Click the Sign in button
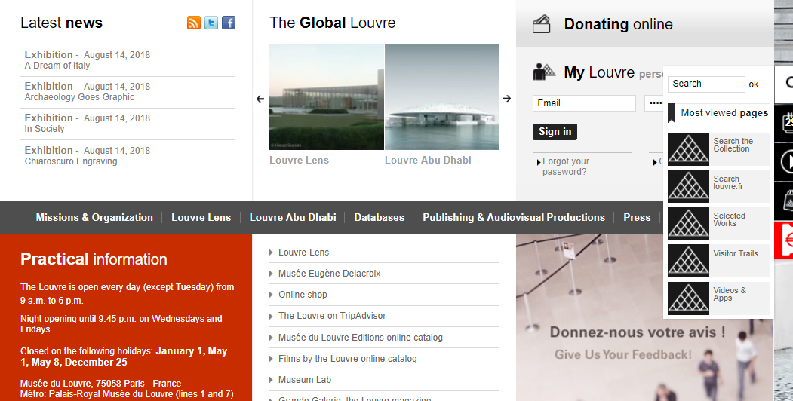Viewport: 793px width, 401px height. 555,132
